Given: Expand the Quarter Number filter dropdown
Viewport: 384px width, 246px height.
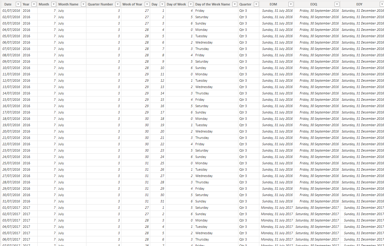Looking at the screenshot, I should click(118, 4).
